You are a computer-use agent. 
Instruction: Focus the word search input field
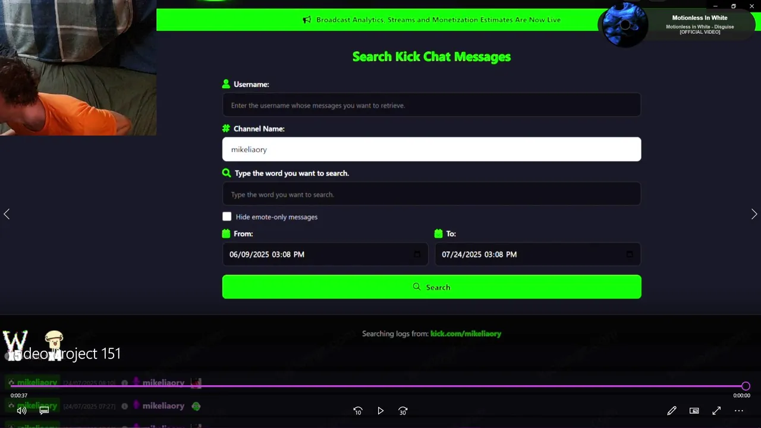(x=432, y=194)
